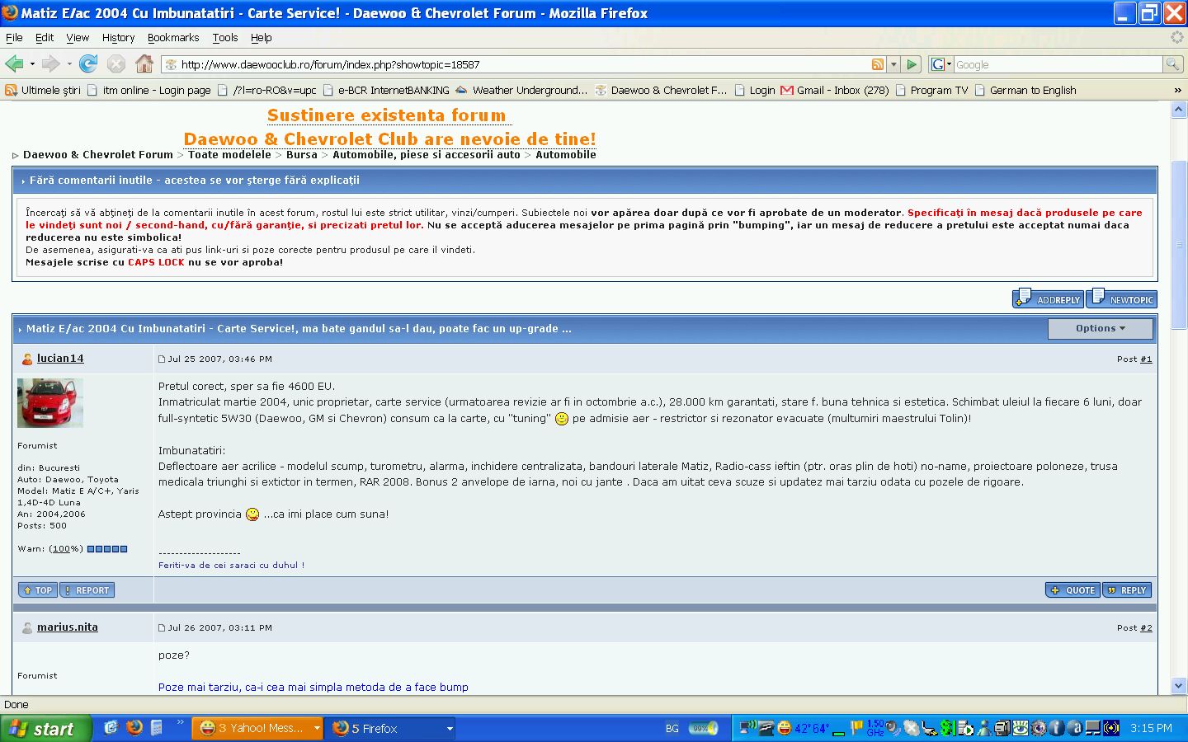Click the ADDREPLY button
The image size is (1188, 742).
1048,298
